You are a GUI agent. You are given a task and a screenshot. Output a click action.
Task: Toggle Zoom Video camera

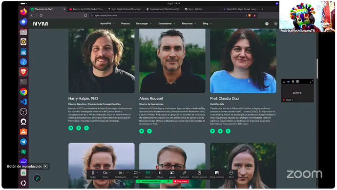(105, 174)
